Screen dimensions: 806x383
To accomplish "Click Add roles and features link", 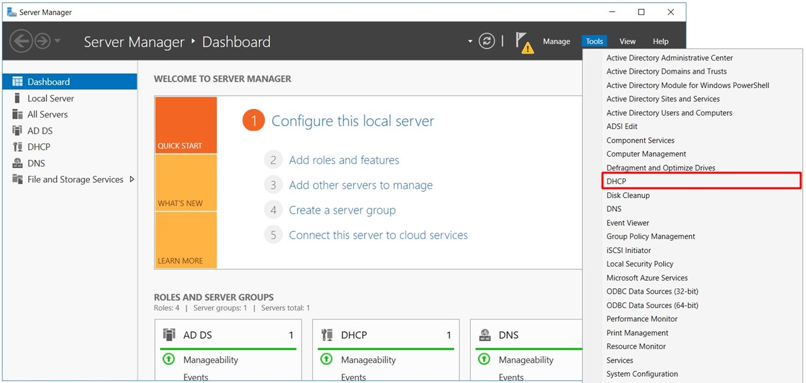I will (x=344, y=160).
